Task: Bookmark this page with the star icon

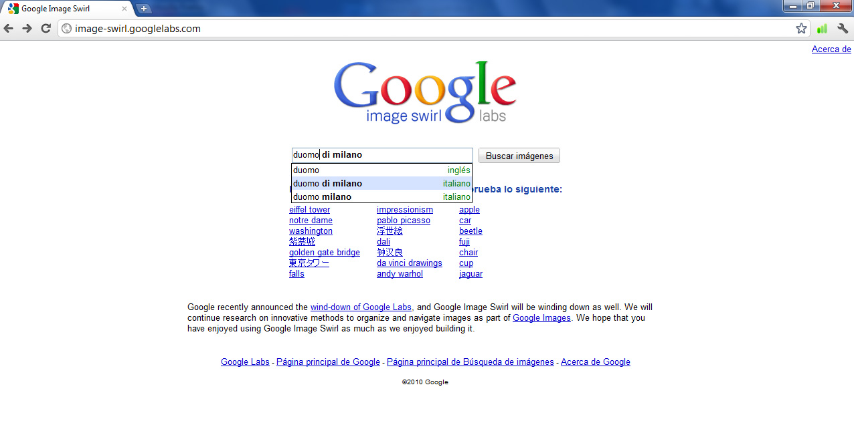Action: click(x=801, y=28)
